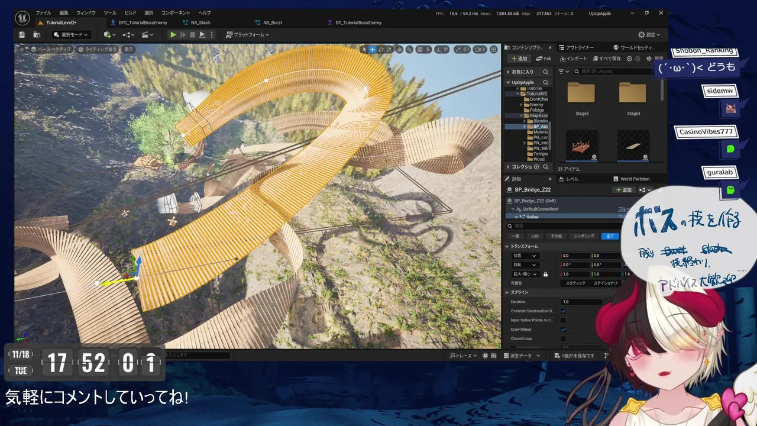Click the viewport layout maximize icon
Viewport: 757px width, 426px height.
pos(494,50)
